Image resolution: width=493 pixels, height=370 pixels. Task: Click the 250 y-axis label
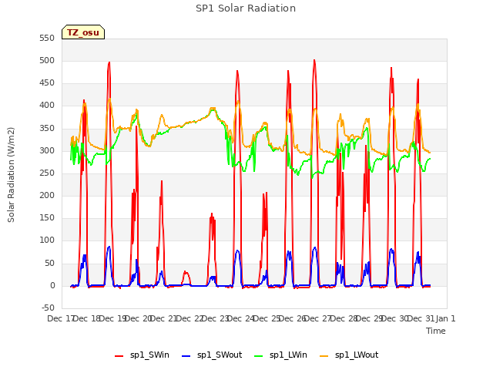coord(47,173)
